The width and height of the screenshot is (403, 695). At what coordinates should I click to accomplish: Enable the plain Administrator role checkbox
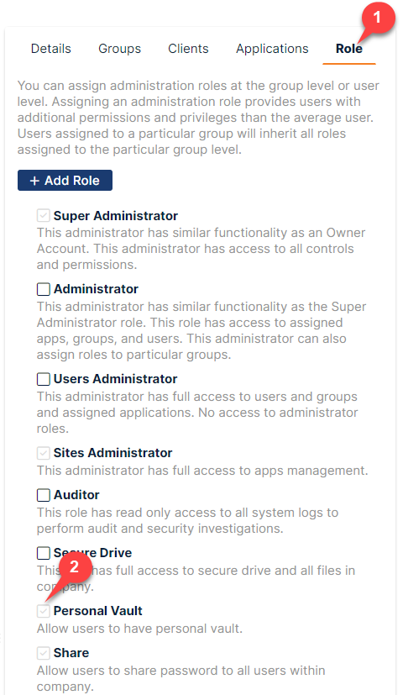[x=44, y=289]
